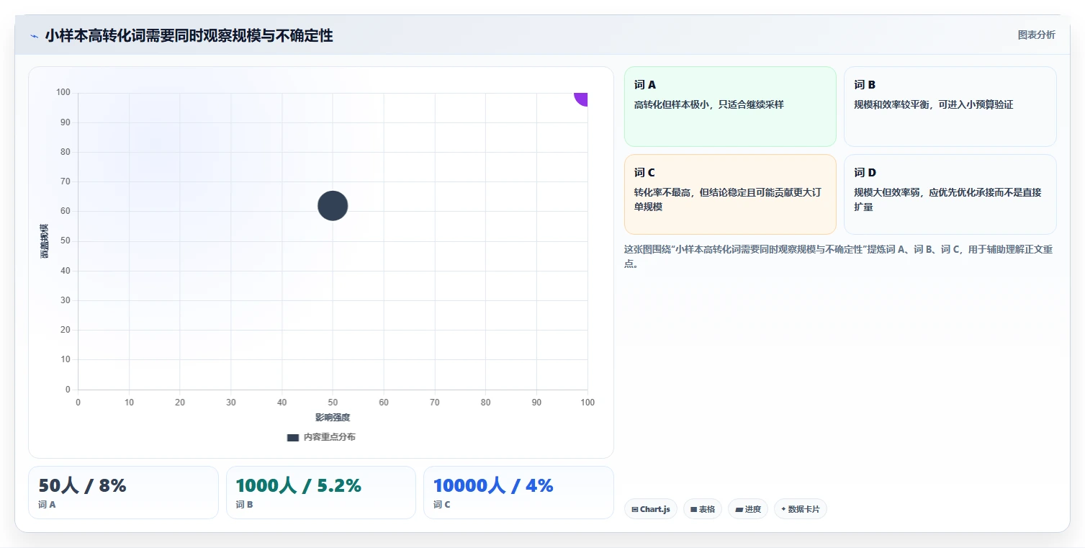Select the 数据卡片 tag chip
The height and width of the screenshot is (548, 1085).
tap(801, 509)
